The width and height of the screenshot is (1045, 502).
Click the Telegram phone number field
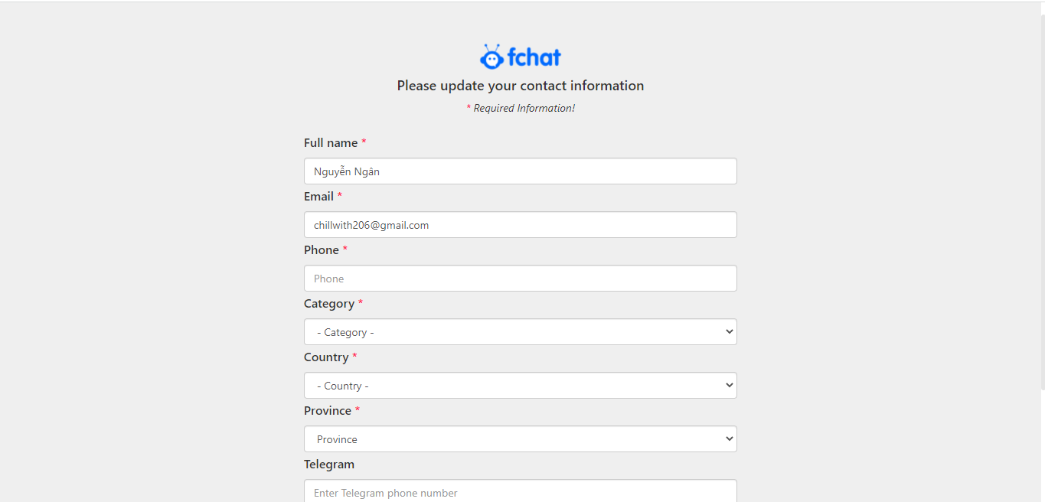(x=521, y=491)
